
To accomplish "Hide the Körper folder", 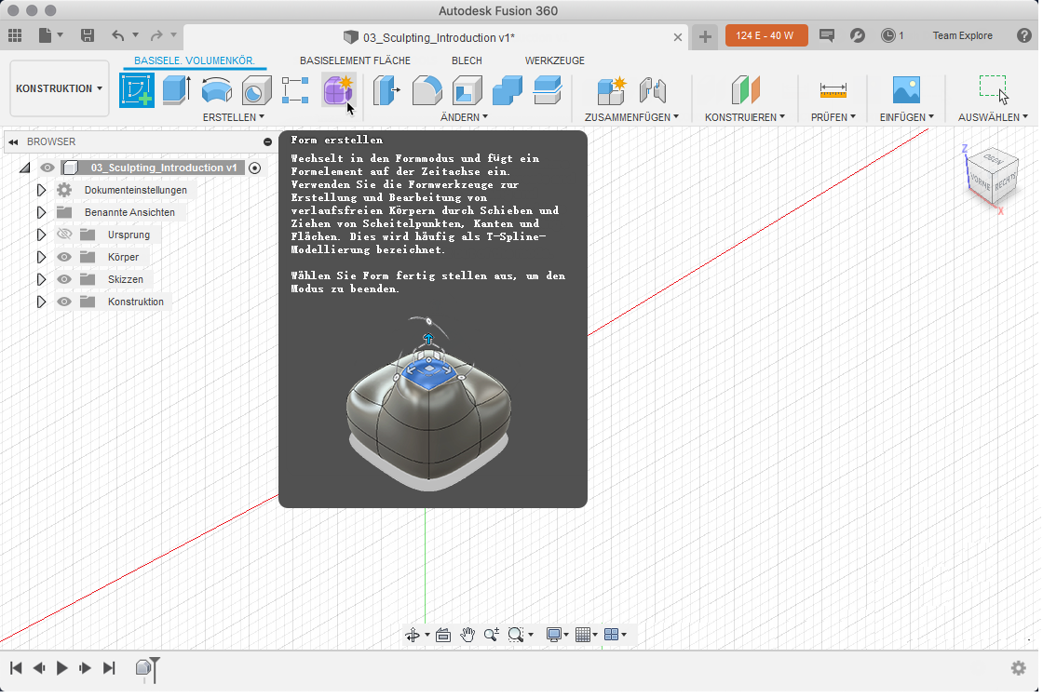I will pyautogui.click(x=64, y=257).
